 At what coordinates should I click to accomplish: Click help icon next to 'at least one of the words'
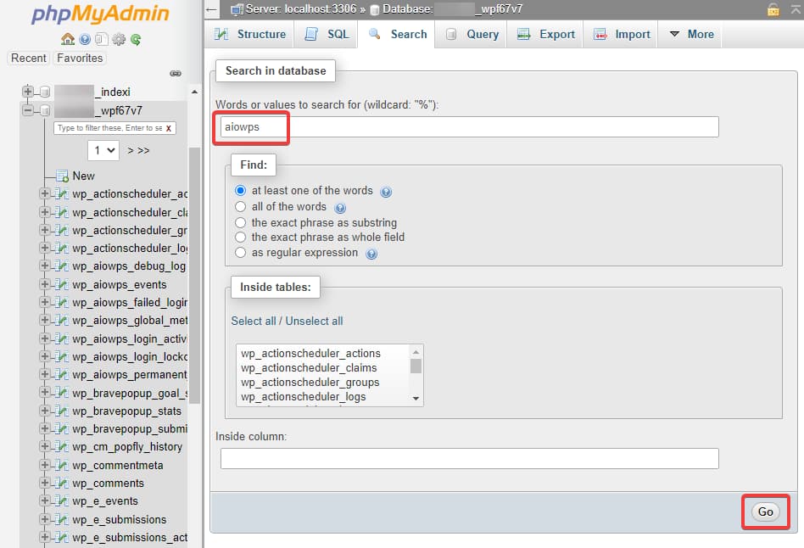386,192
